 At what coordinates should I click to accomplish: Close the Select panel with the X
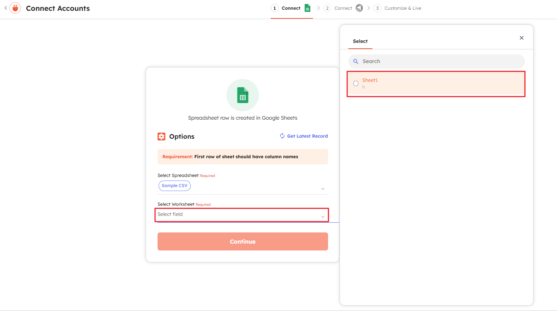coord(521,38)
